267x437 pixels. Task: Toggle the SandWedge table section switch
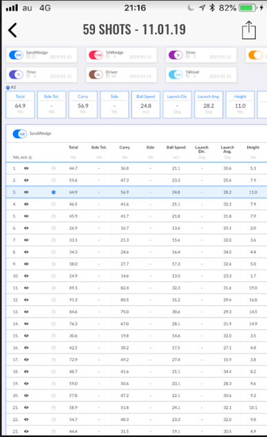pyautogui.click(x=19, y=134)
